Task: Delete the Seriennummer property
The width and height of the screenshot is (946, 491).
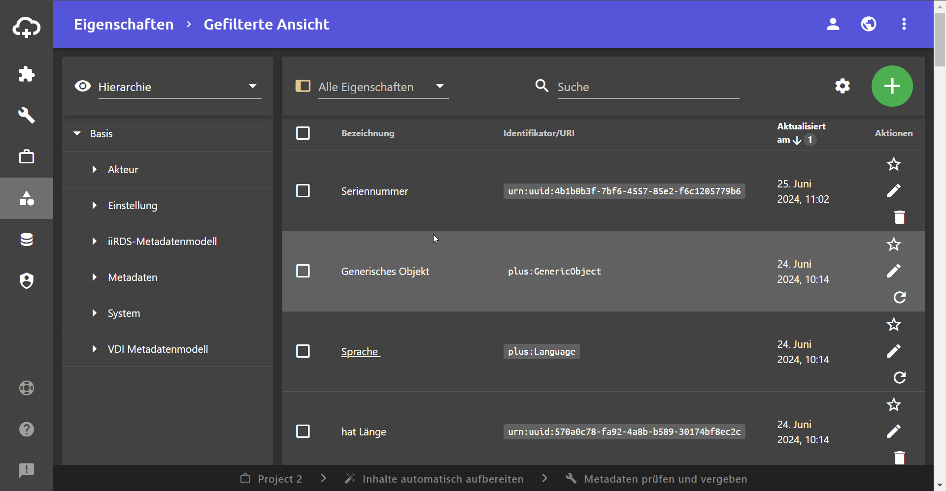Action: (x=900, y=217)
